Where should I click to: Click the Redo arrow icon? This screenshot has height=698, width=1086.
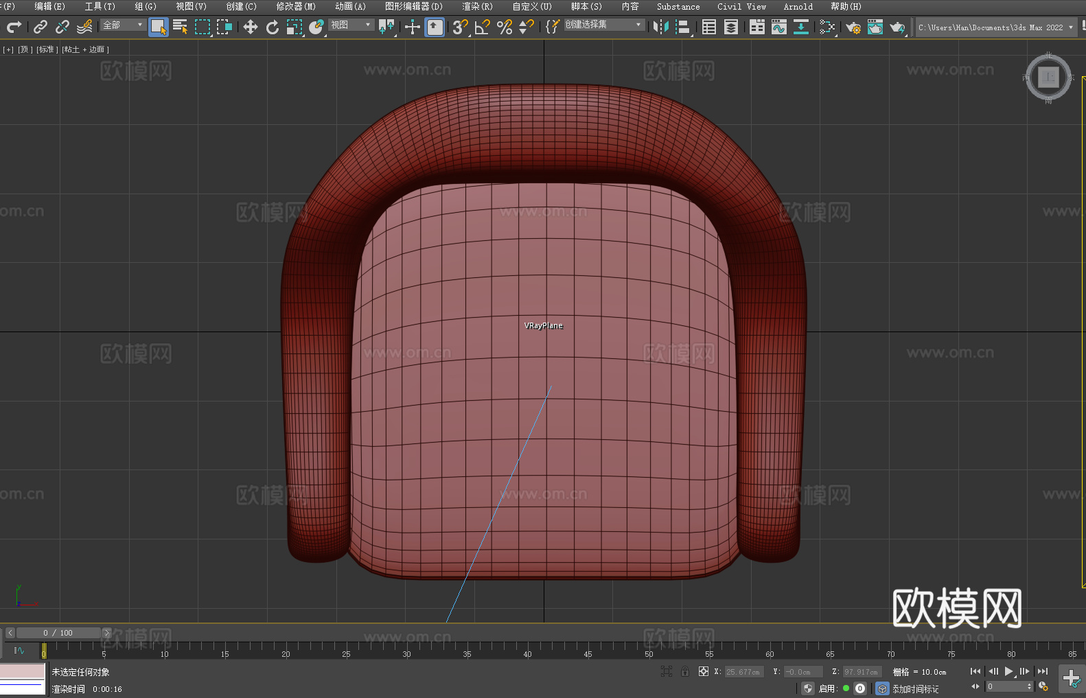[14, 27]
